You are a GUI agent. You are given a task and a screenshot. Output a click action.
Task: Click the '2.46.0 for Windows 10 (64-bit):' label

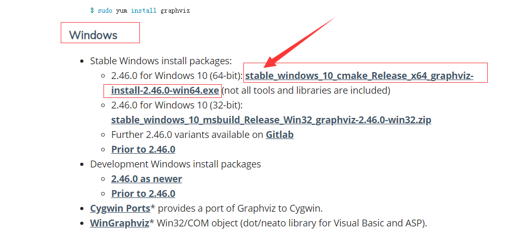click(177, 76)
